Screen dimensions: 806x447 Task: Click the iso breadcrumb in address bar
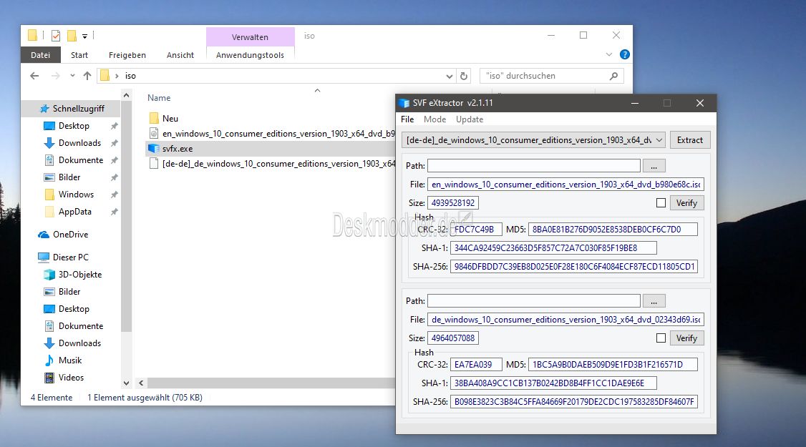(130, 76)
